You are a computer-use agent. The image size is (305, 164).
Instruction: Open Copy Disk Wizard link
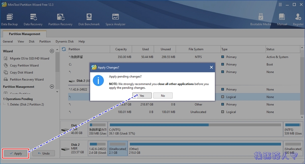[22, 72]
